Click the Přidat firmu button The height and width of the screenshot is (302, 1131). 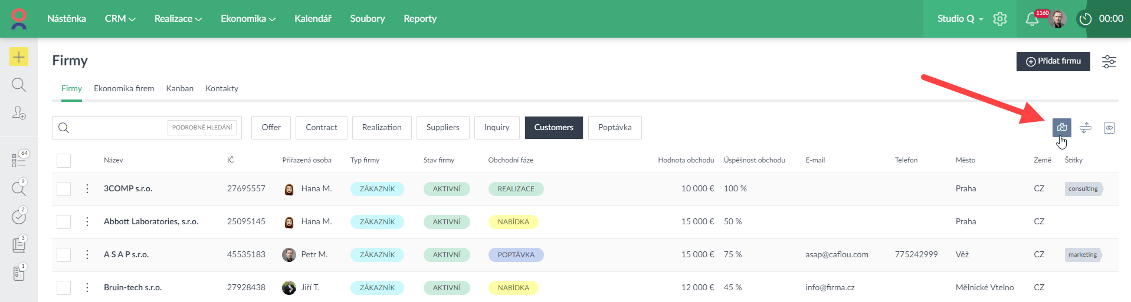click(1053, 61)
